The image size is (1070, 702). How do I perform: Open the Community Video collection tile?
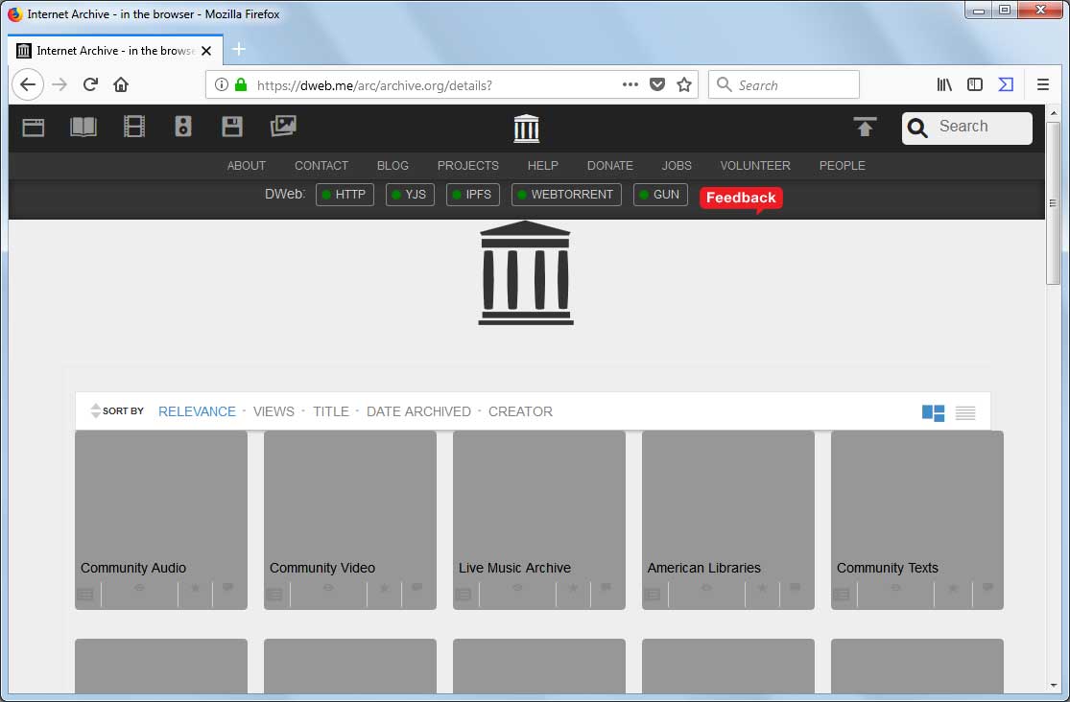click(x=350, y=520)
